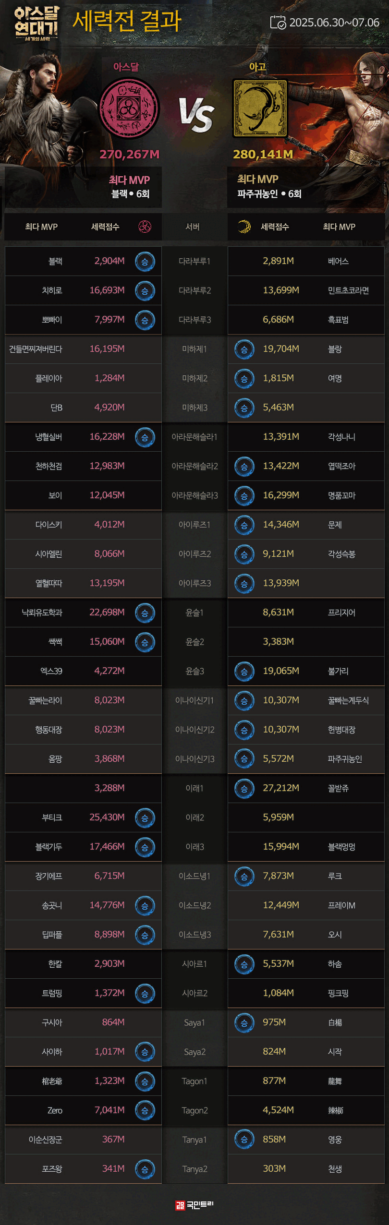Click the win badge in the 윤슬3 row

tap(244, 671)
